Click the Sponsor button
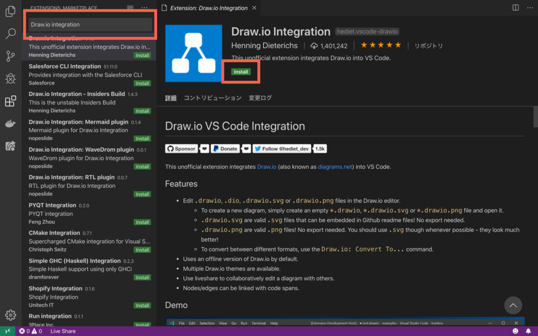 (x=181, y=149)
